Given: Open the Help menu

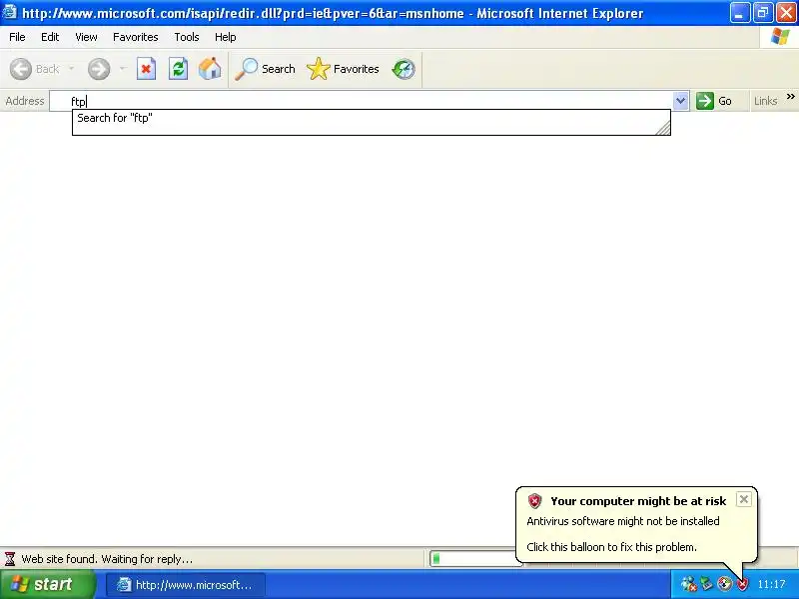Looking at the screenshot, I should [226, 37].
